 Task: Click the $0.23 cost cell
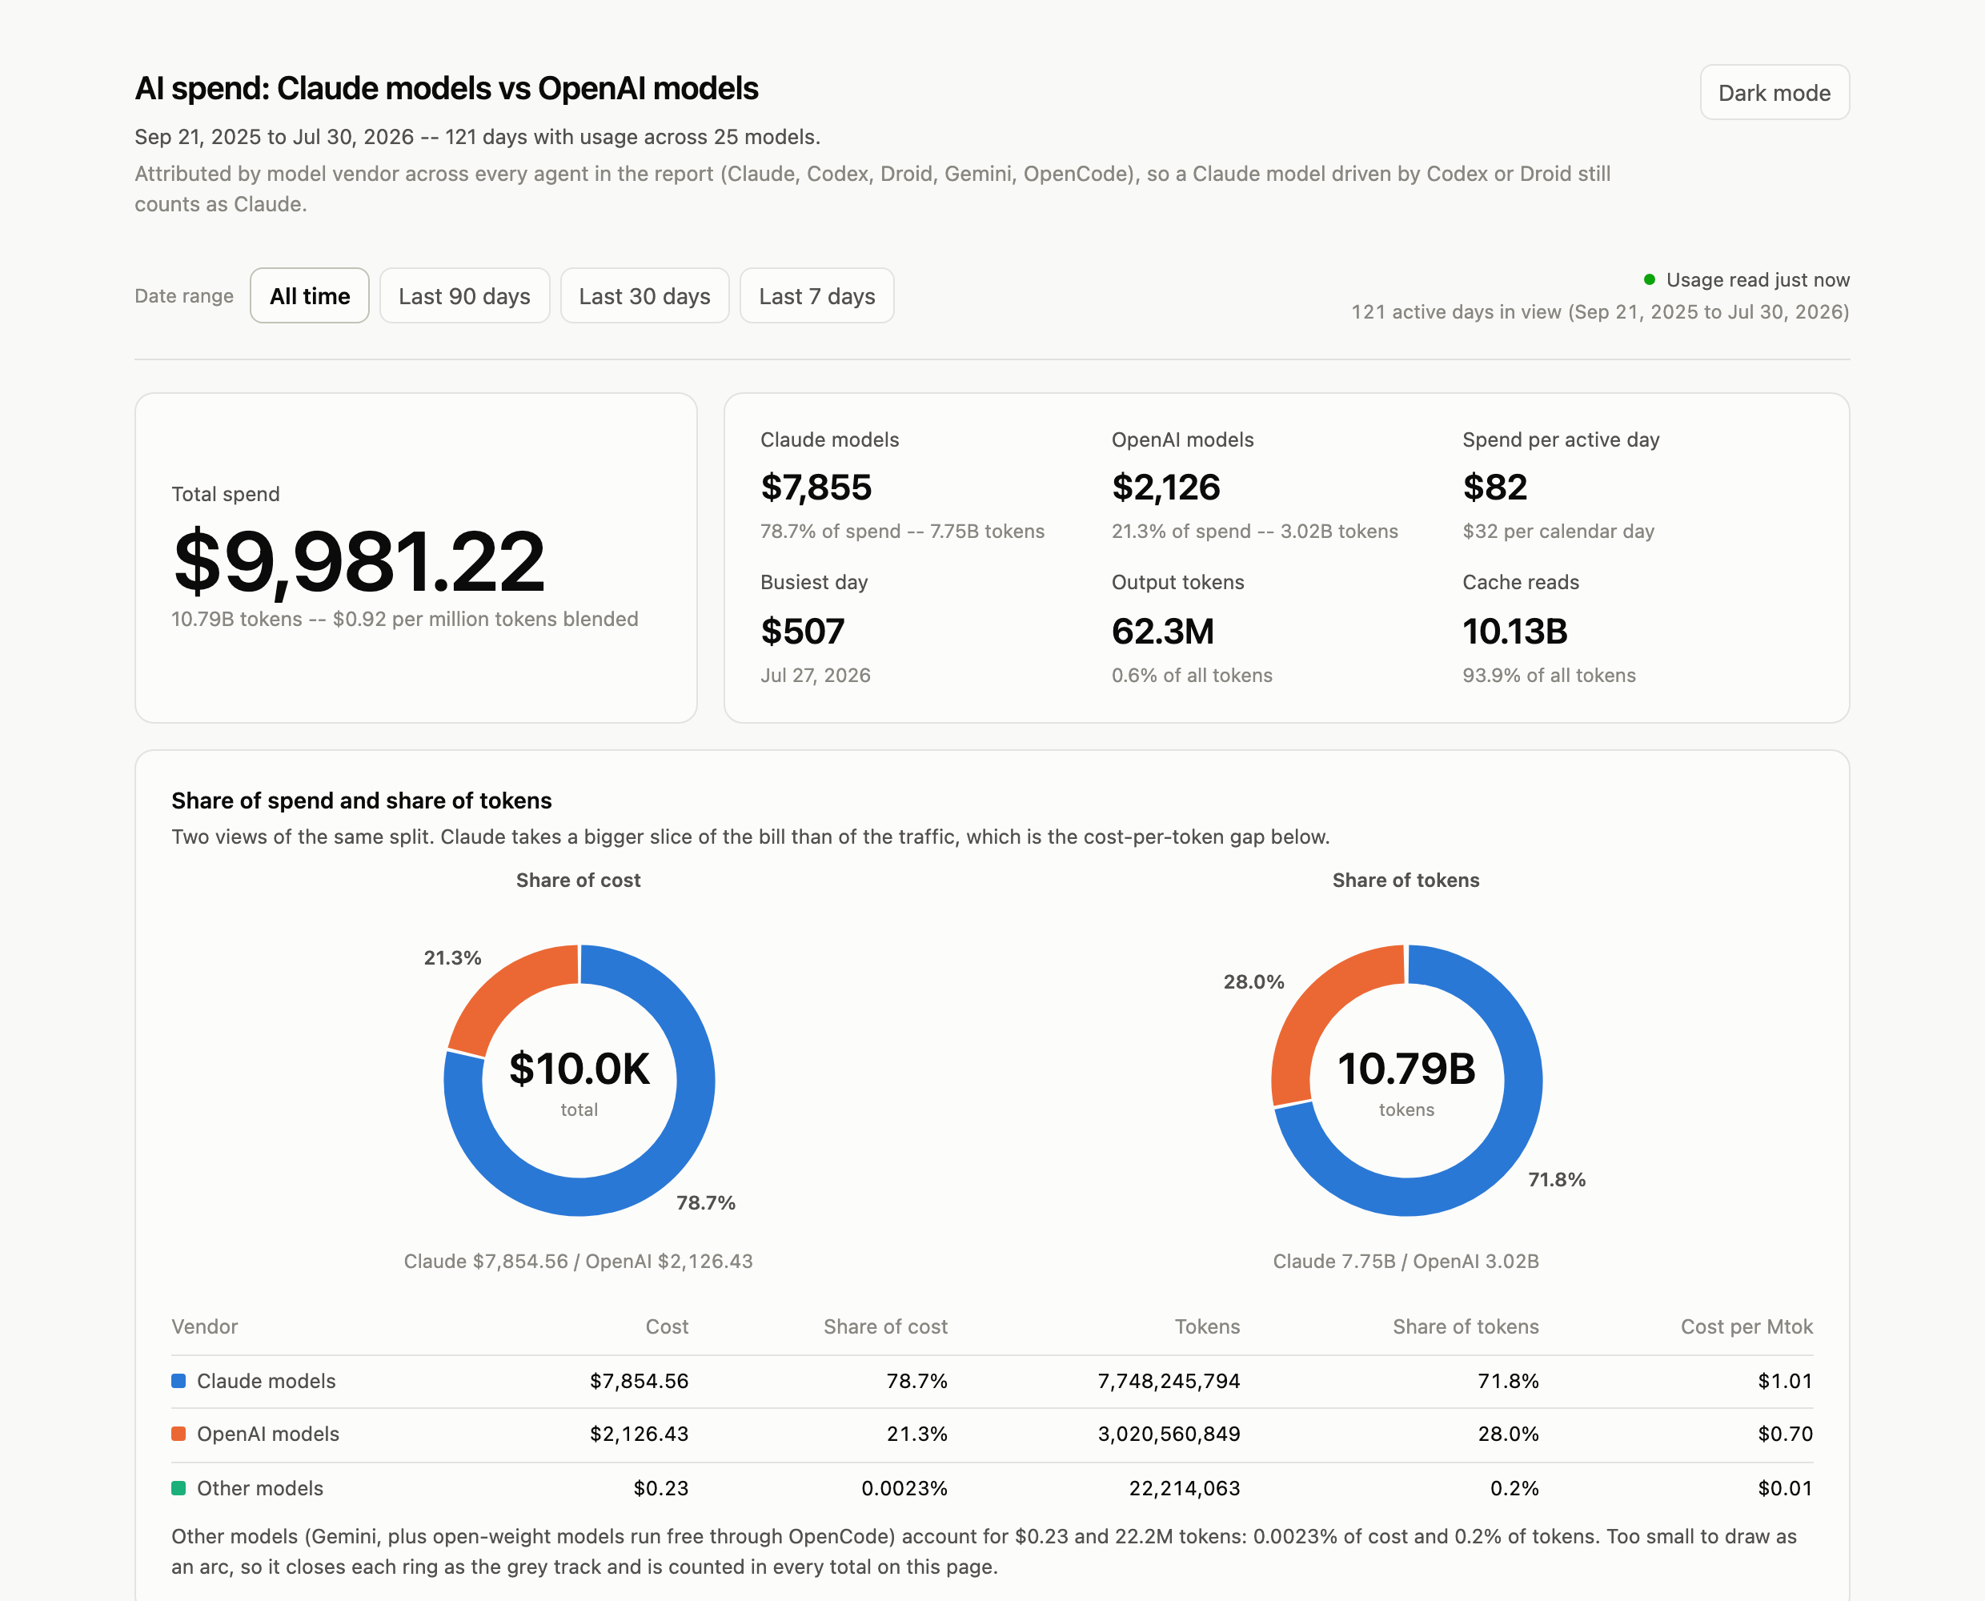click(x=661, y=1487)
